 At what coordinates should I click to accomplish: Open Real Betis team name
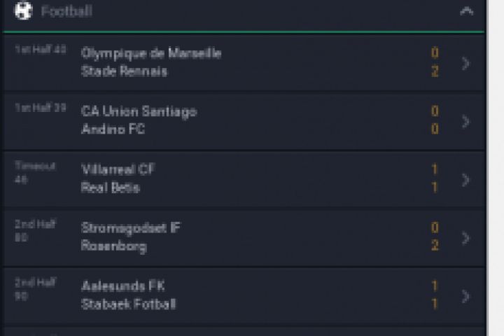(x=111, y=188)
